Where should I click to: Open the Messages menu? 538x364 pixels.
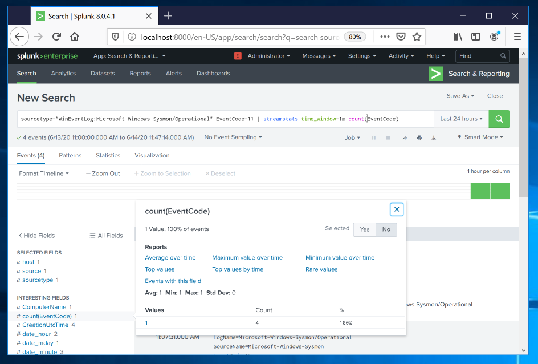(319, 56)
